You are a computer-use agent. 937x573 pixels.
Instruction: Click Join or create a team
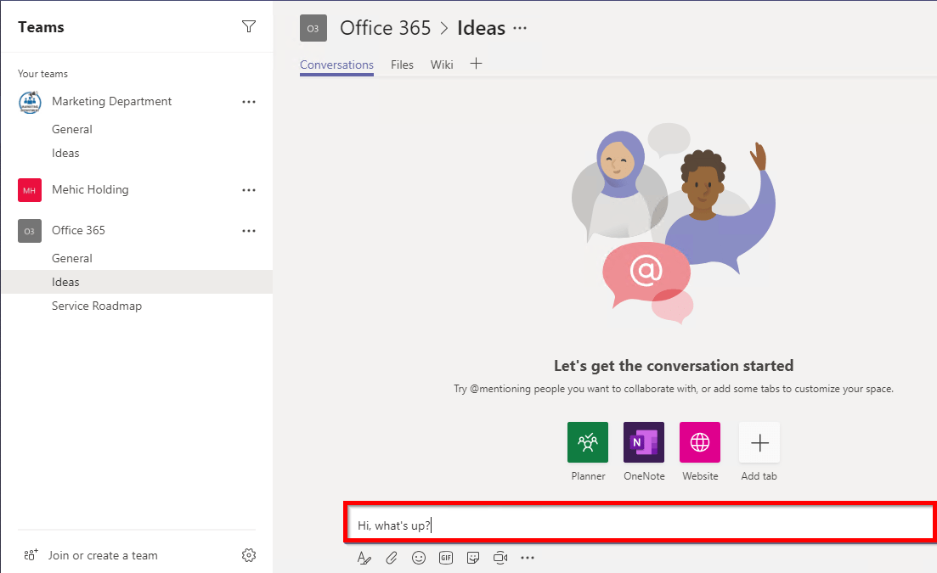pos(103,555)
